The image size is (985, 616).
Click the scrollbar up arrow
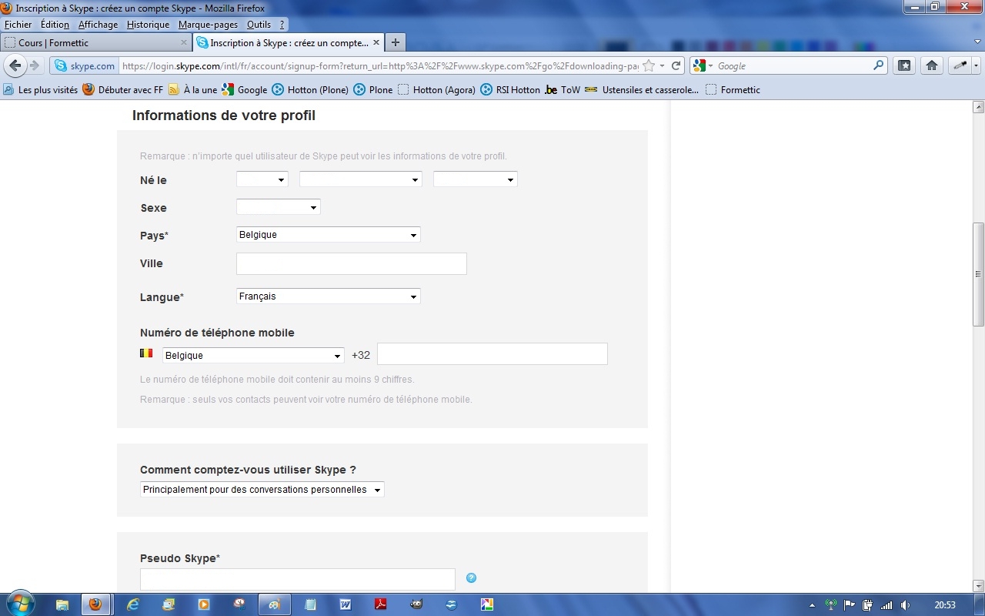[x=978, y=107]
